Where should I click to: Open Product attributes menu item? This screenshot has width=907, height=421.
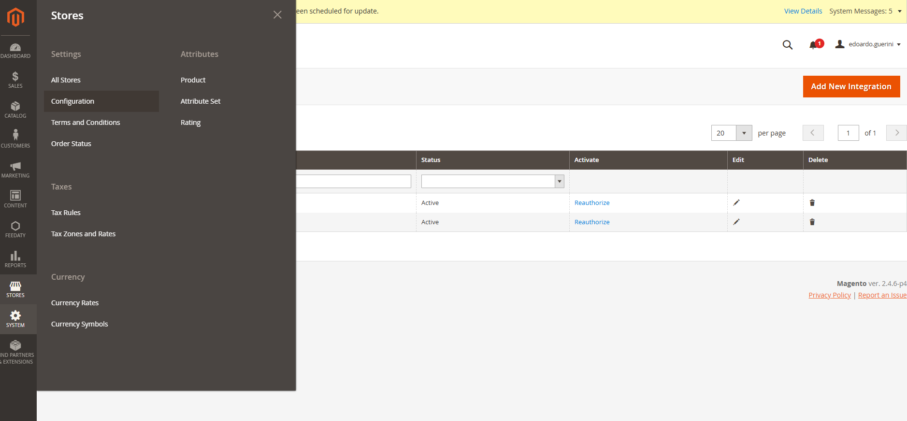pyautogui.click(x=193, y=80)
